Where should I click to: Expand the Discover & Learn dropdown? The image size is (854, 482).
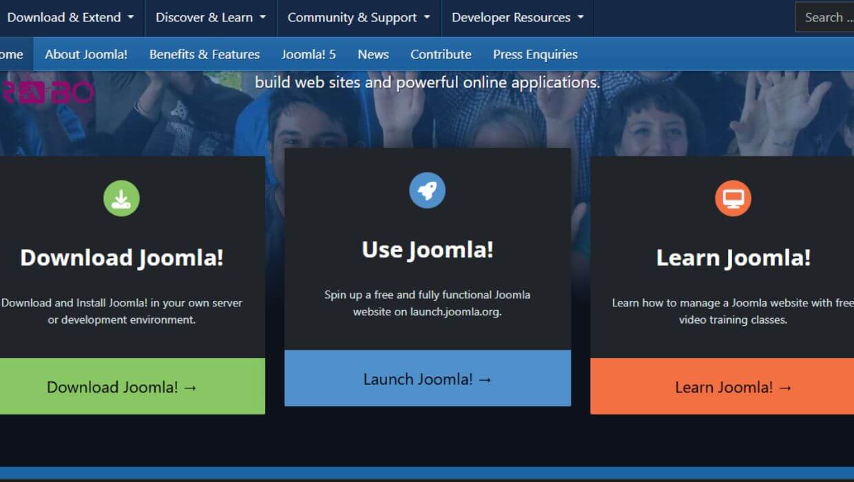click(x=211, y=18)
